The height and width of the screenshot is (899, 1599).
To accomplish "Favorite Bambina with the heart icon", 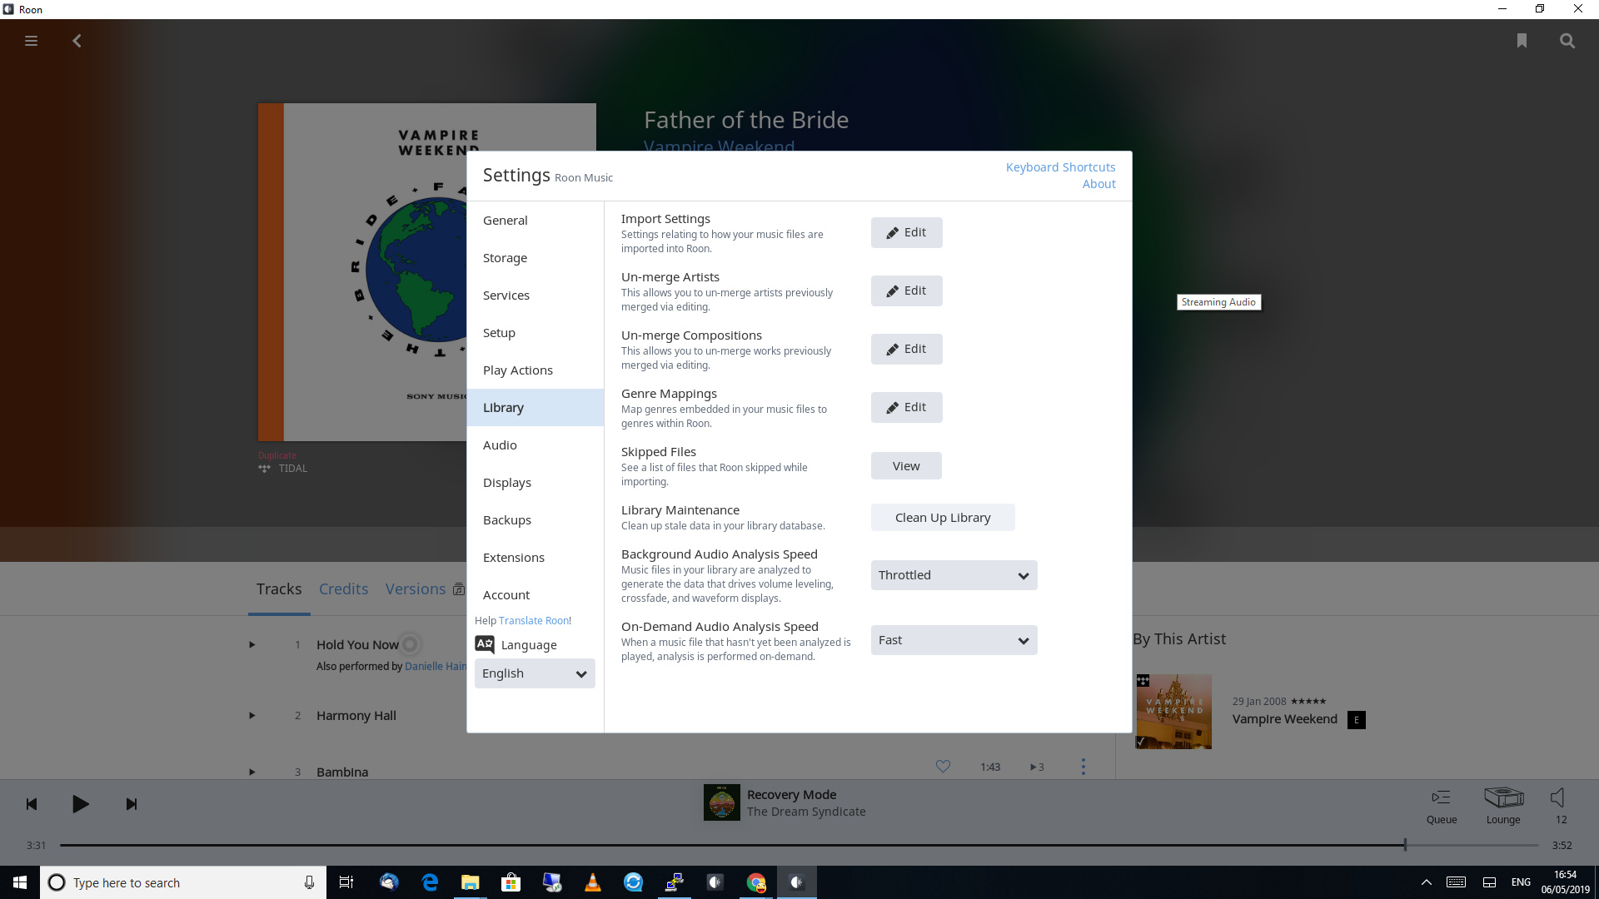I will (943, 767).
